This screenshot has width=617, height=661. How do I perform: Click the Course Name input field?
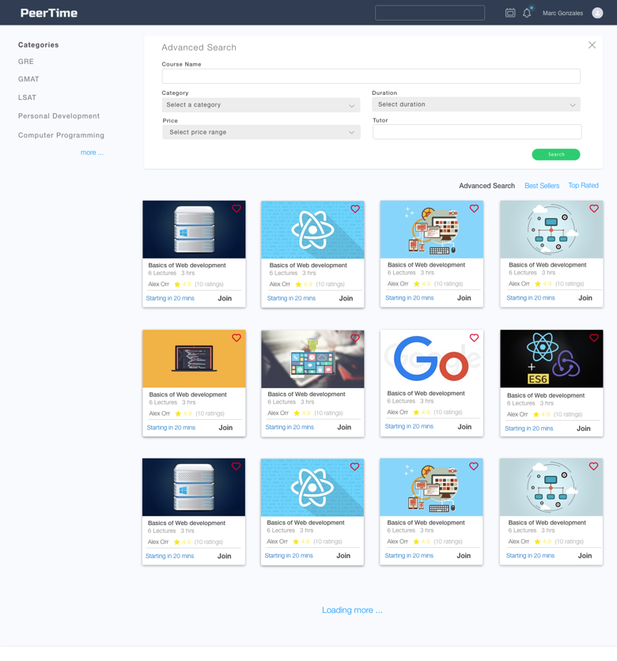[x=371, y=76]
